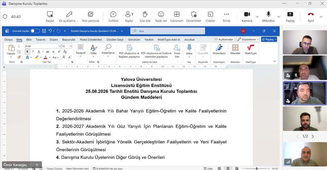Open the Düzenleyici editor check
This screenshot has height=170, width=327.
[x=219, y=50]
